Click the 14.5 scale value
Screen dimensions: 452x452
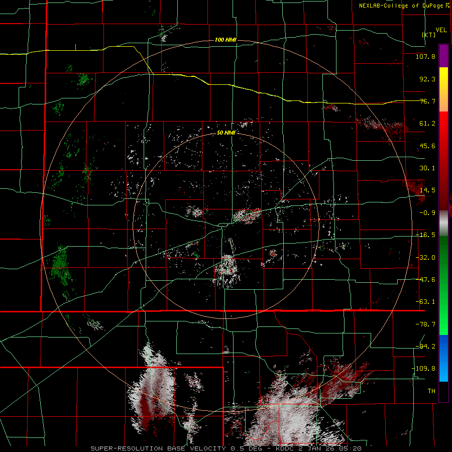pyautogui.click(x=427, y=190)
